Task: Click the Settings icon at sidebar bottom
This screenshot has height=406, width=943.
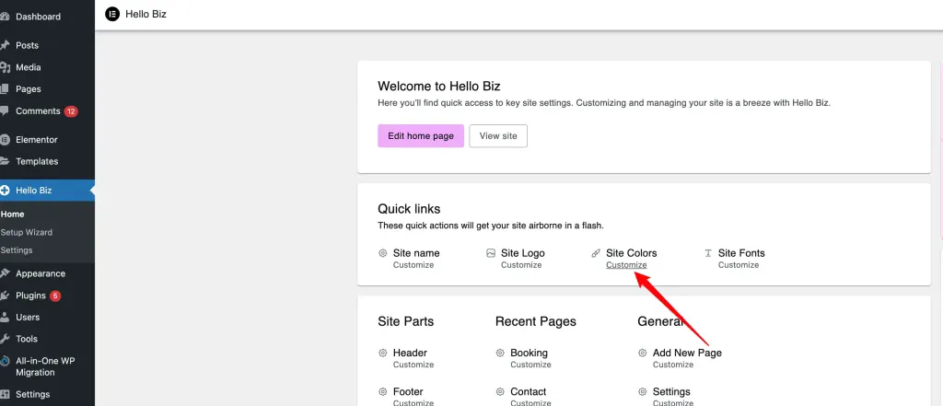Action: (5, 395)
